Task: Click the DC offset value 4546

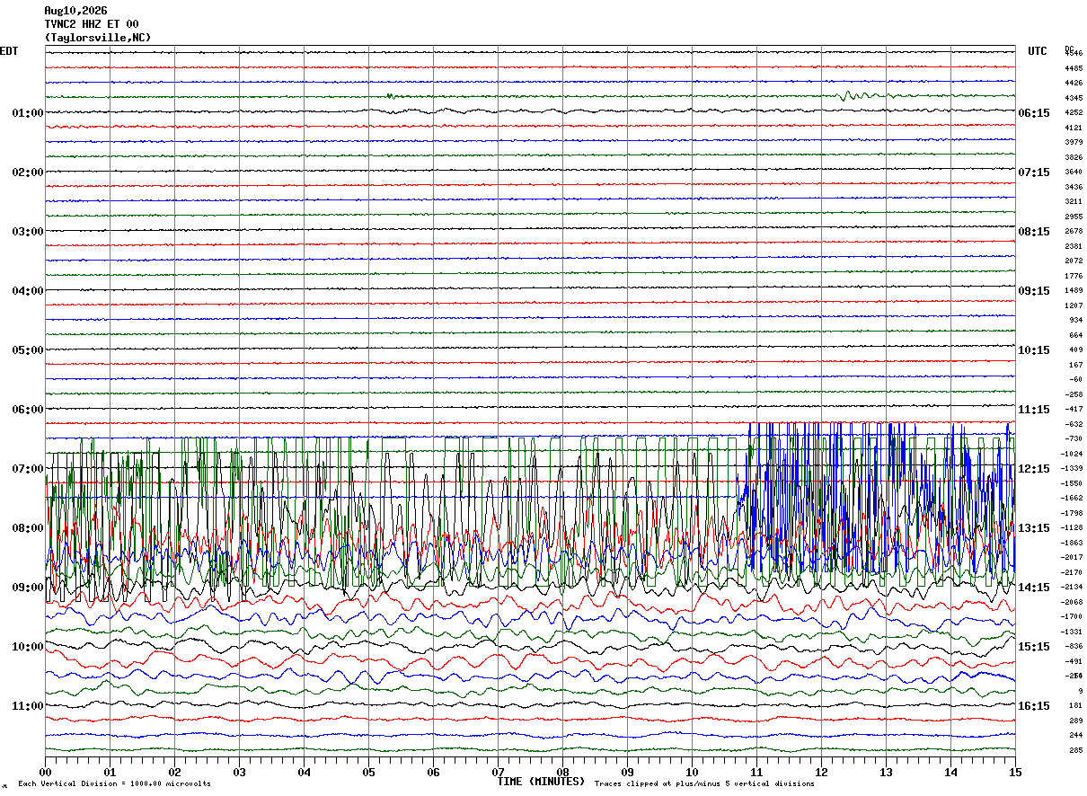Action: [x=1074, y=54]
